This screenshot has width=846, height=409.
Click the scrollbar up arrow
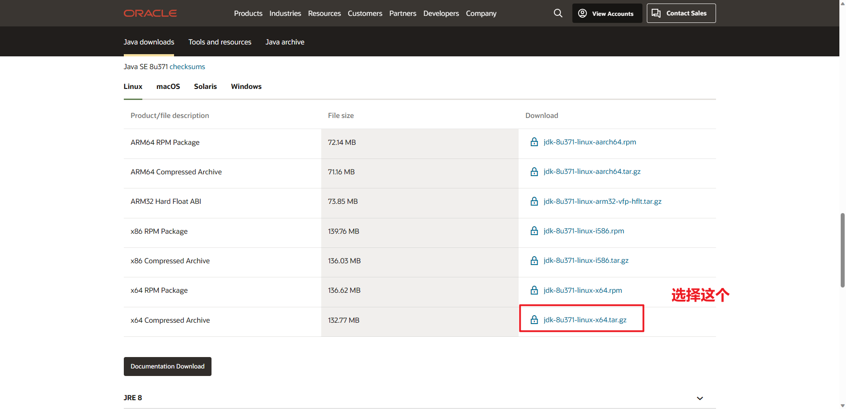pos(842,3)
